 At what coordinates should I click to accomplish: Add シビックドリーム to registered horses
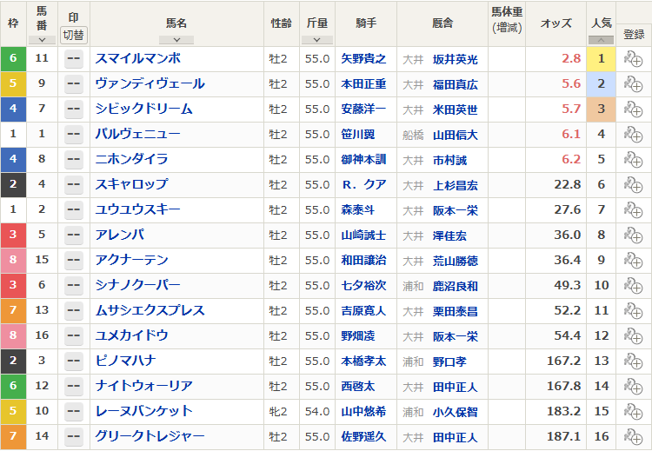click(633, 109)
